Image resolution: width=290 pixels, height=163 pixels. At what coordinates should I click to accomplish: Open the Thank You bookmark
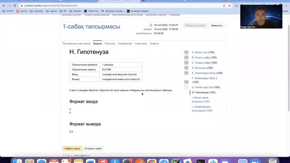tap(91, 11)
